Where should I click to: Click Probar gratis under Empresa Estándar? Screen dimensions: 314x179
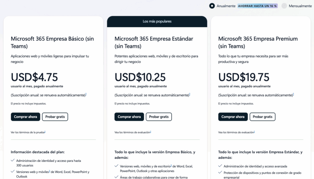(159, 117)
